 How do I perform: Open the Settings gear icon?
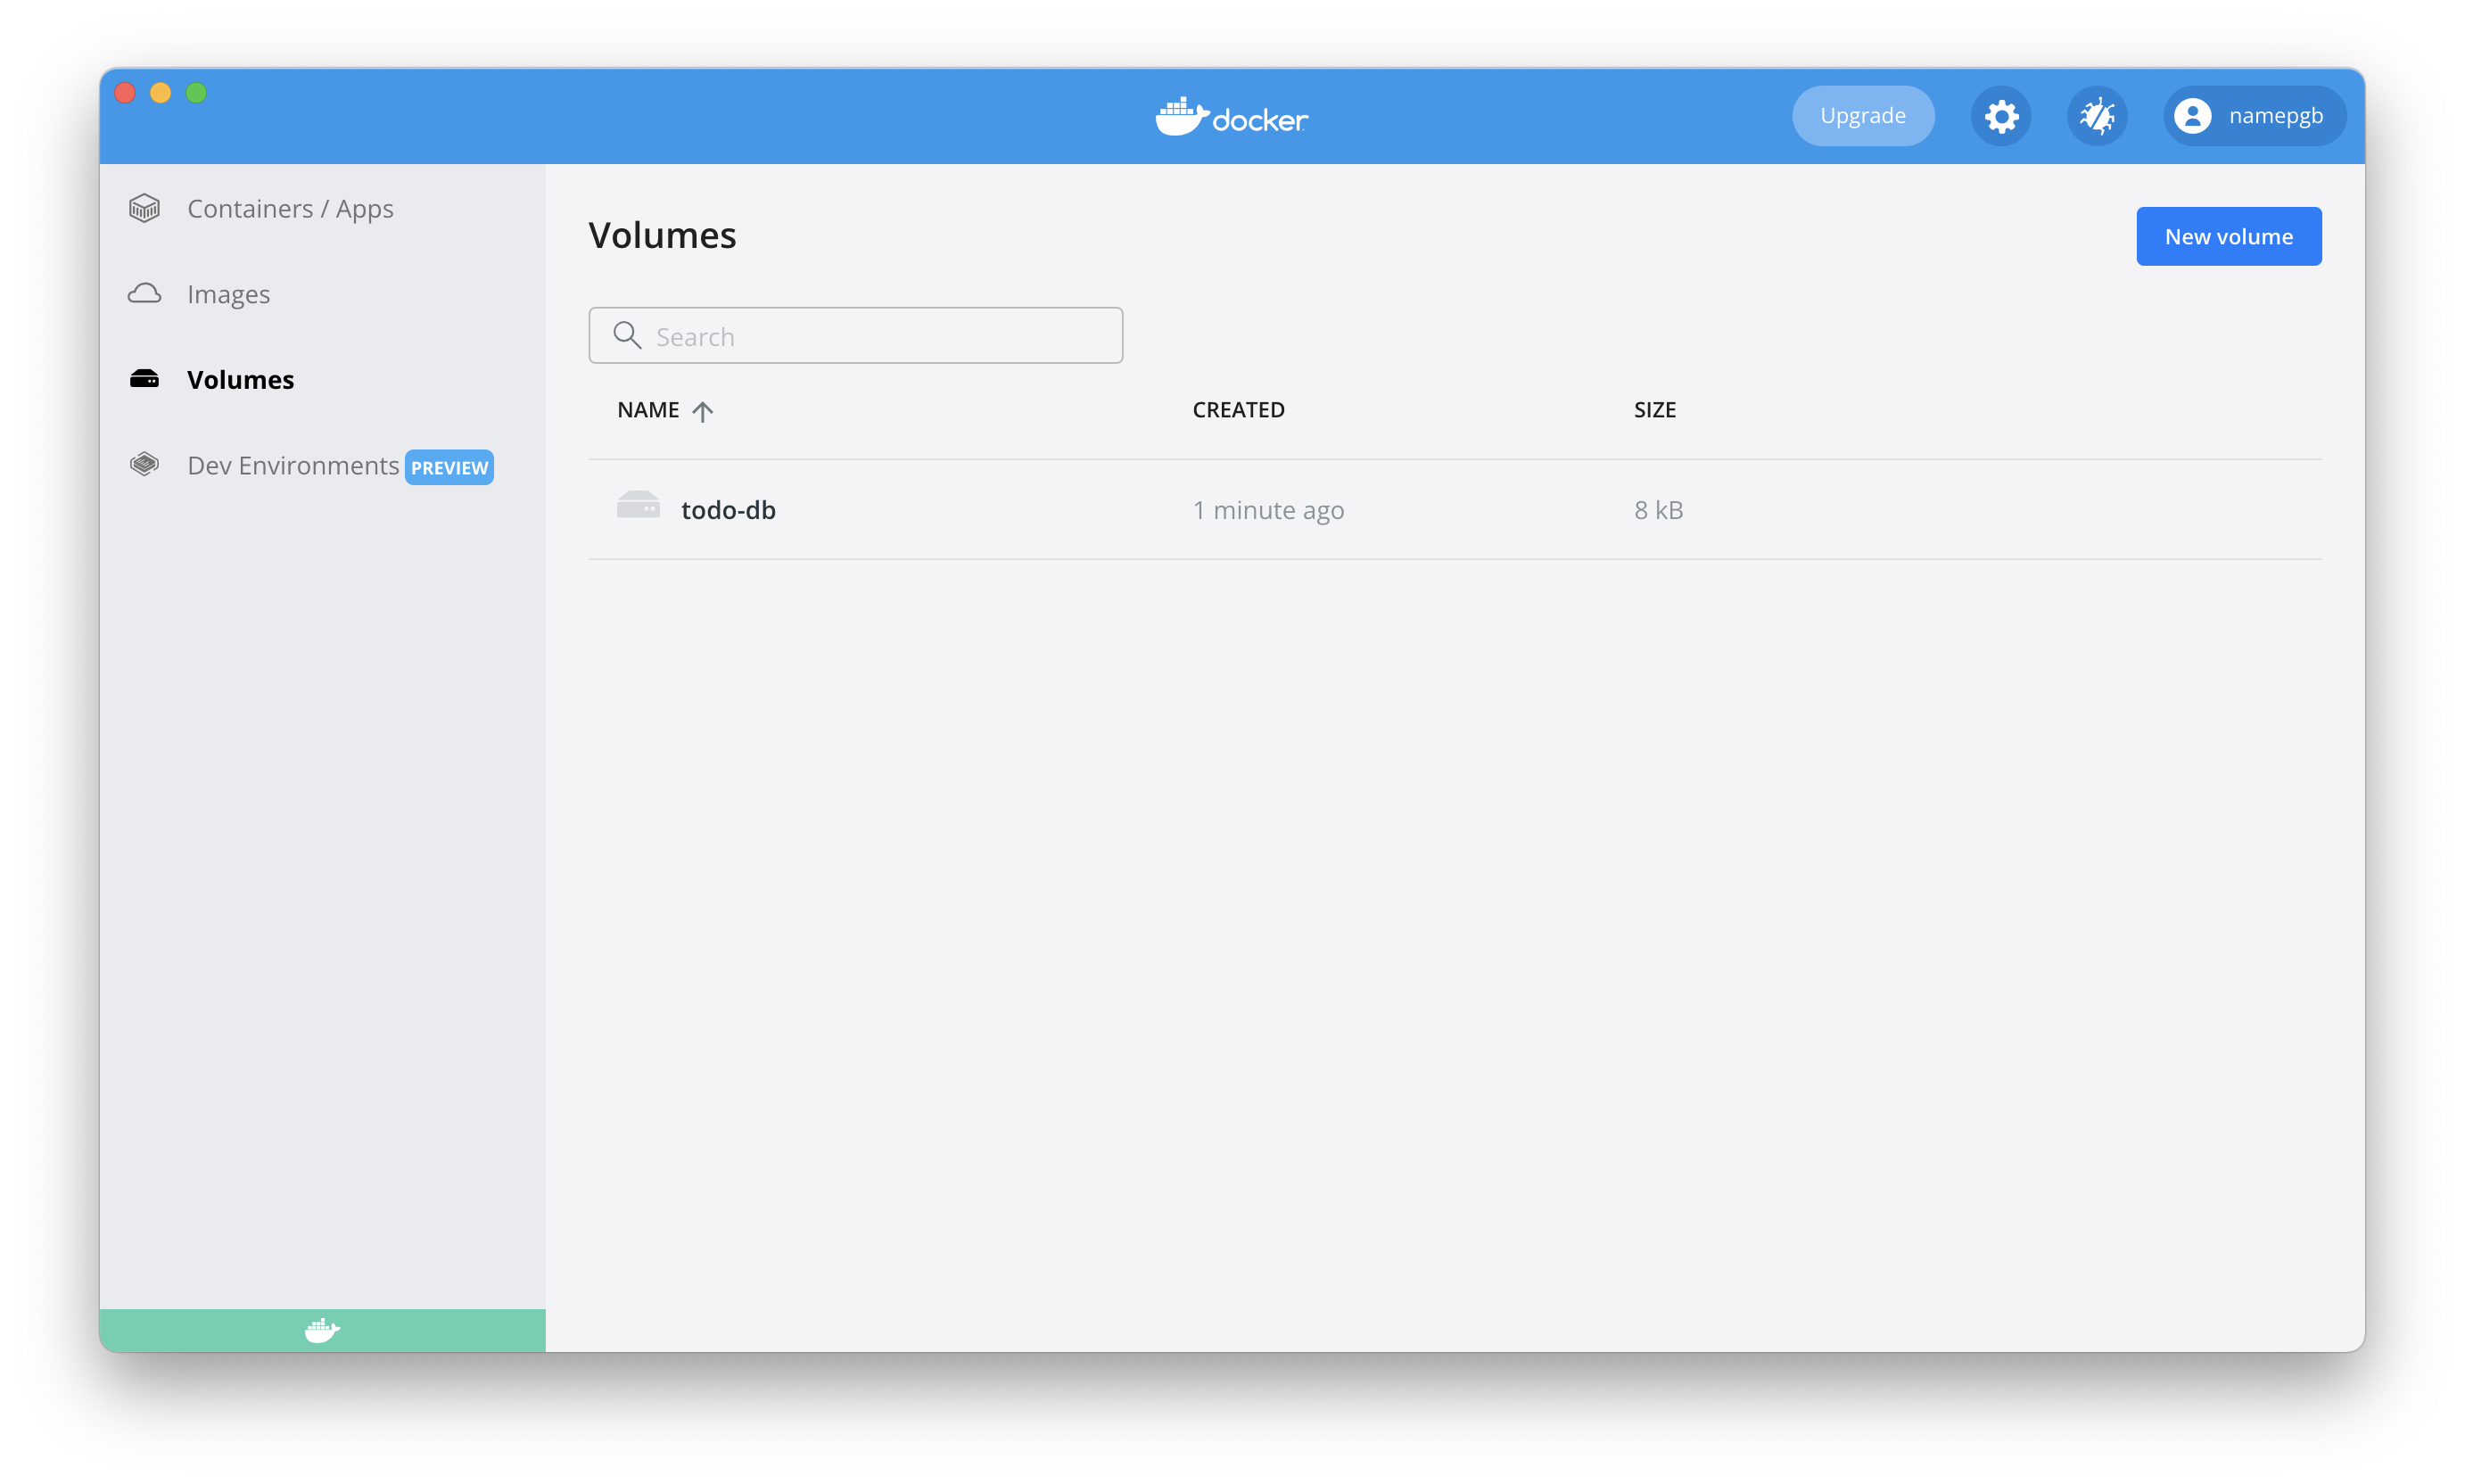click(2000, 116)
